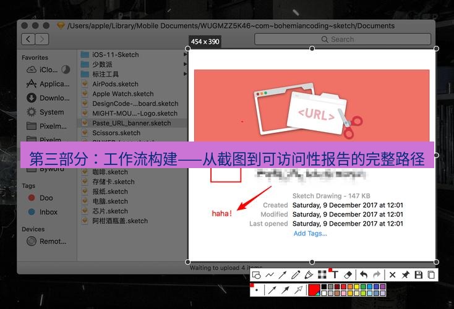This screenshot has height=309, width=454.
Task: Copy the screenshot to the clipboard
Action: [x=431, y=274]
